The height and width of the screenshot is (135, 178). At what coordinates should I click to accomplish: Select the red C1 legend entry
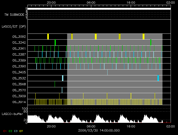5,131
